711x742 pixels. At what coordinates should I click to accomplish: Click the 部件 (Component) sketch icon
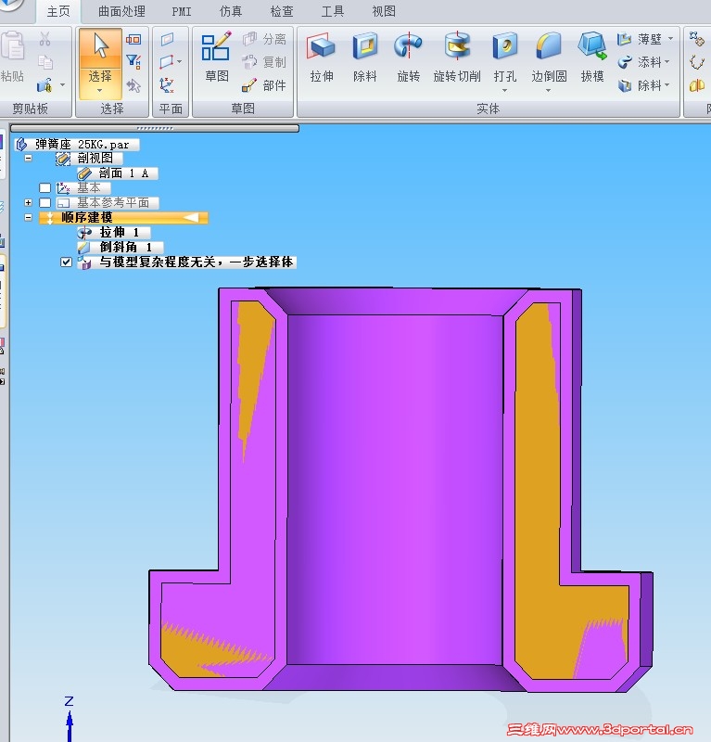249,85
